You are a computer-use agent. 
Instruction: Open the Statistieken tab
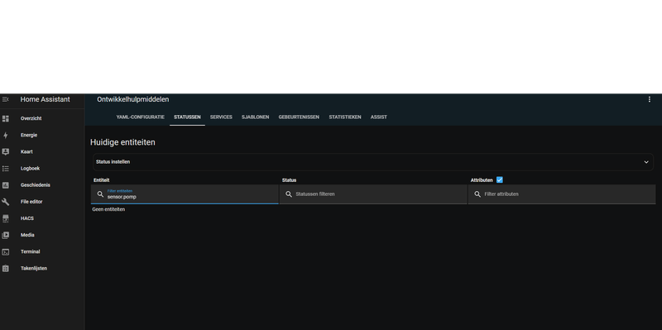coord(345,117)
